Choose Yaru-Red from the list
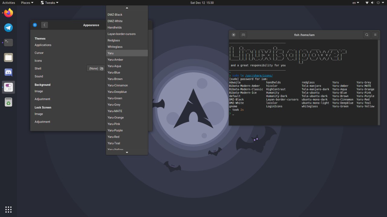Screen dimensions: 387x217 (127, 137)
